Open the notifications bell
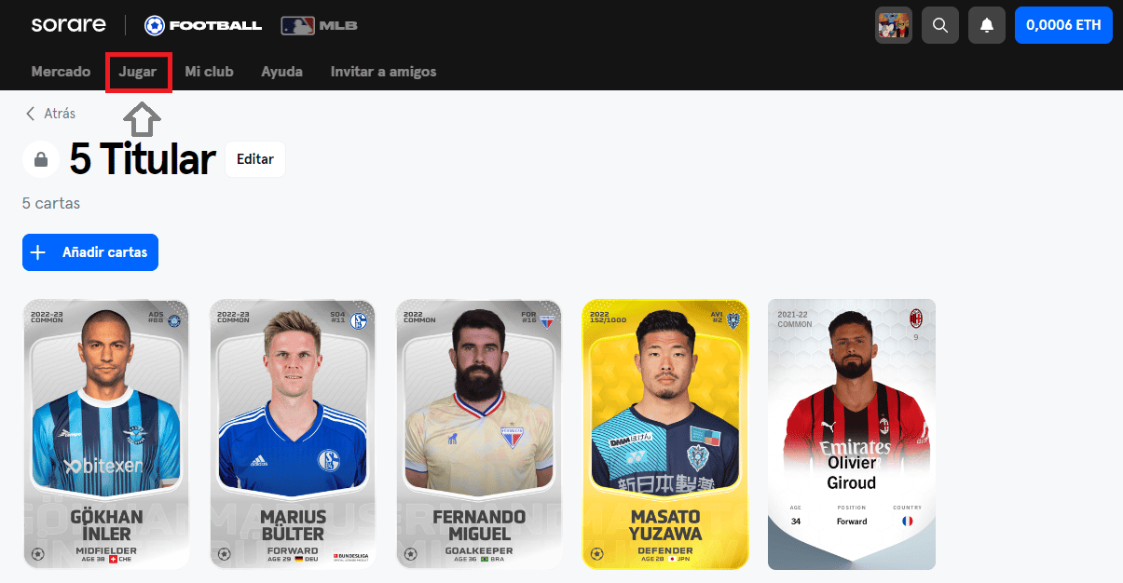The width and height of the screenshot is (1123, 583). click(x=987, y=25)
